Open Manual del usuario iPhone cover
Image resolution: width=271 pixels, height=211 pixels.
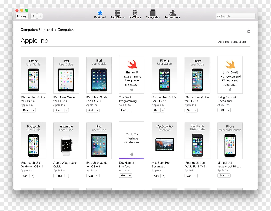click(230, 141)
